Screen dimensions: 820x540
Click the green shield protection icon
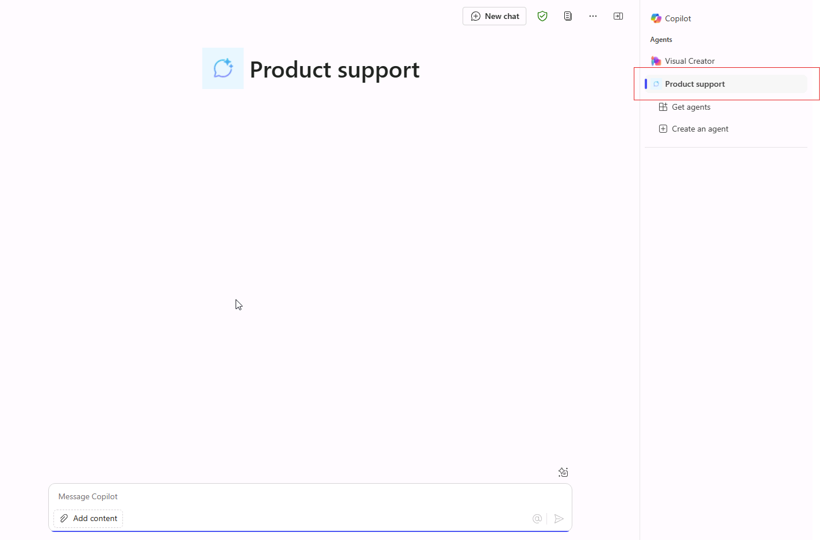coord(542,16)
